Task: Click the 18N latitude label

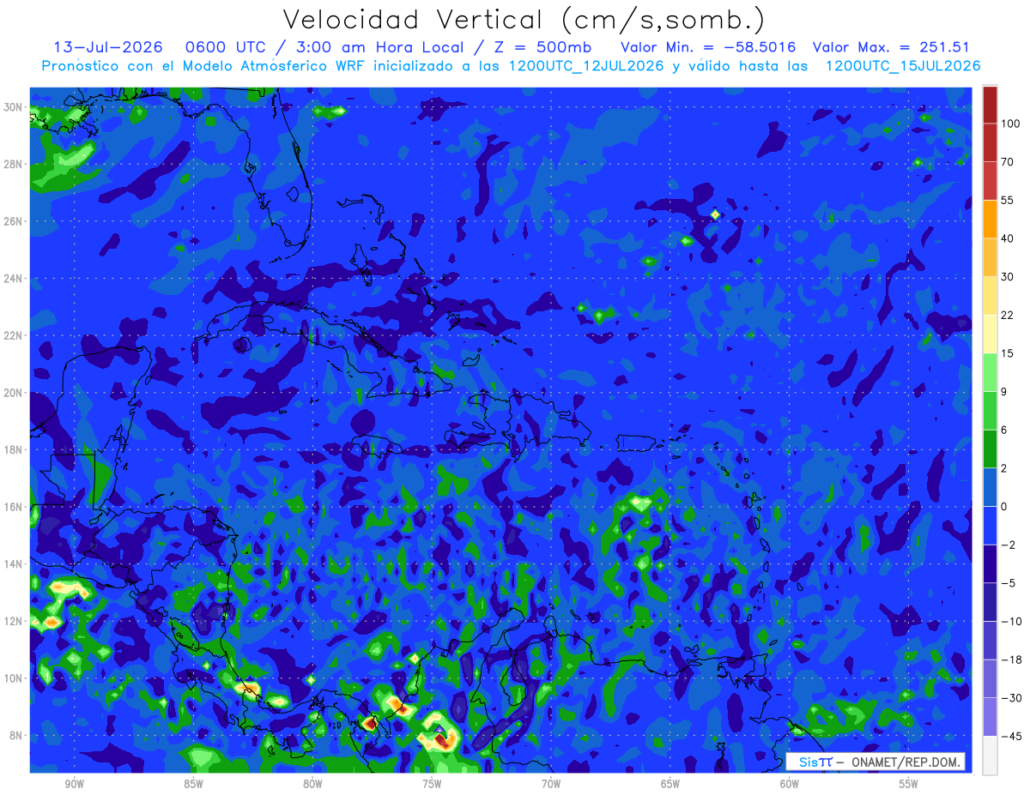Action: point(14,449)
